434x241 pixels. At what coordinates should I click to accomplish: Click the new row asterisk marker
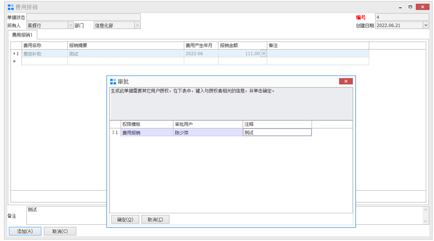pos(14,61)
